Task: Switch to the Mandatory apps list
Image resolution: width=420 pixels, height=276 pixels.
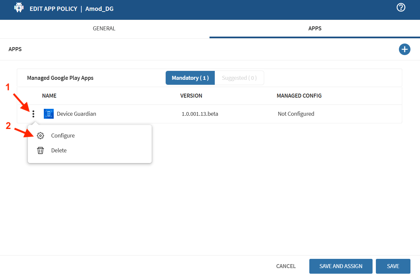Action: (x=190, y=78)
